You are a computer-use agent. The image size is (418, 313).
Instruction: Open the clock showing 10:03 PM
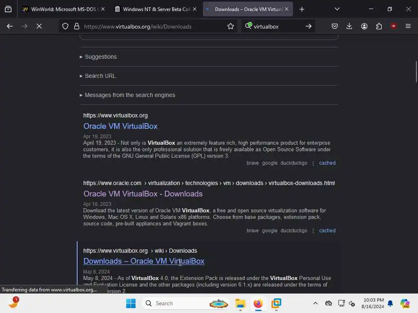point(373,303)
